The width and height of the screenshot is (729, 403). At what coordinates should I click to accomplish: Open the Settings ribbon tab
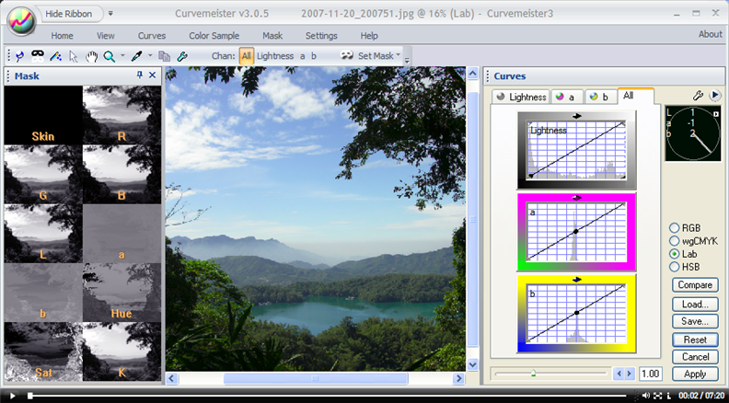[321, 36]
